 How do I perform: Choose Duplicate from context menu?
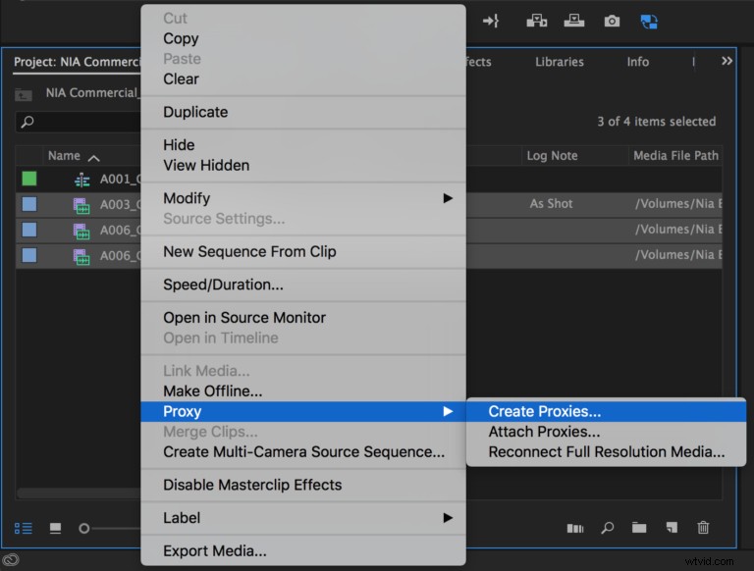(x=303, y=112)
